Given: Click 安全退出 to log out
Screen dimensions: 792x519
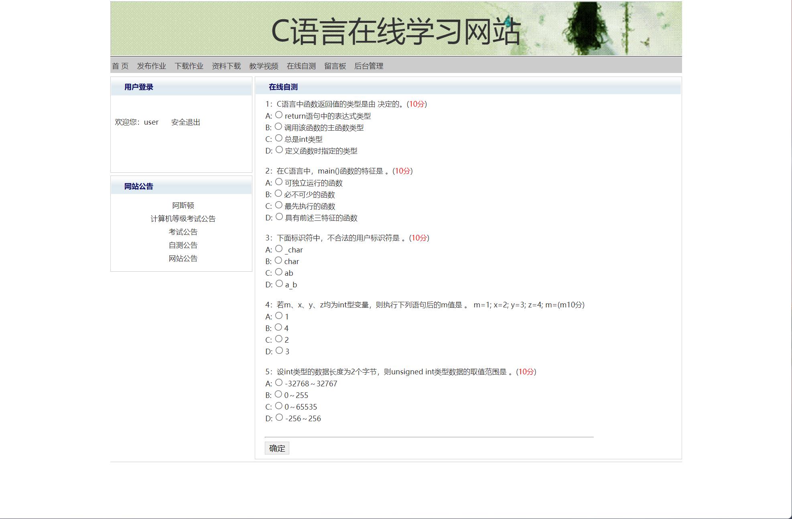Looking at the screenshot, I should pyautogui.click(x=186, y=121).
